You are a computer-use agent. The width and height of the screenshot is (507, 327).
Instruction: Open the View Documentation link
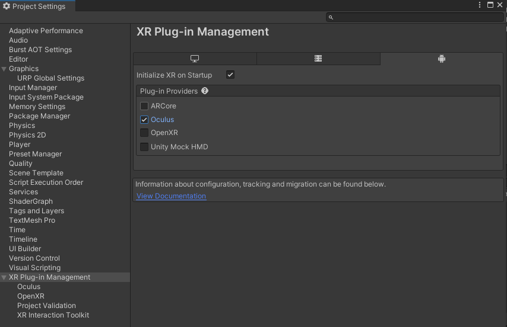[x=171, y=196]
